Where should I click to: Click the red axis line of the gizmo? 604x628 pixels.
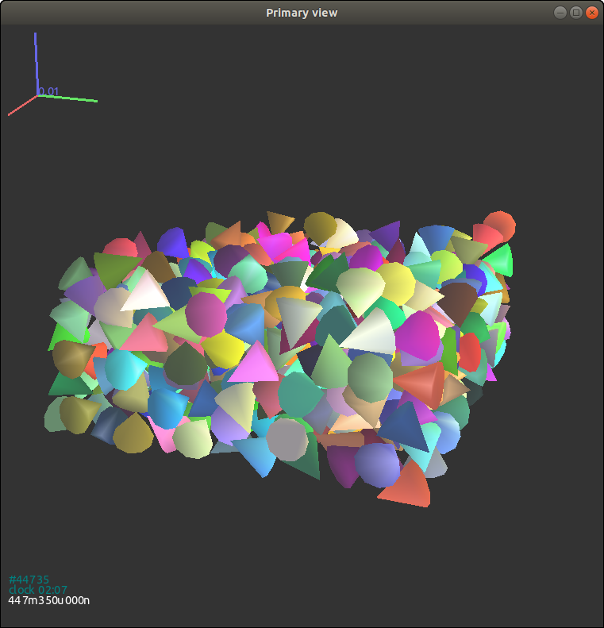point(21,106)
